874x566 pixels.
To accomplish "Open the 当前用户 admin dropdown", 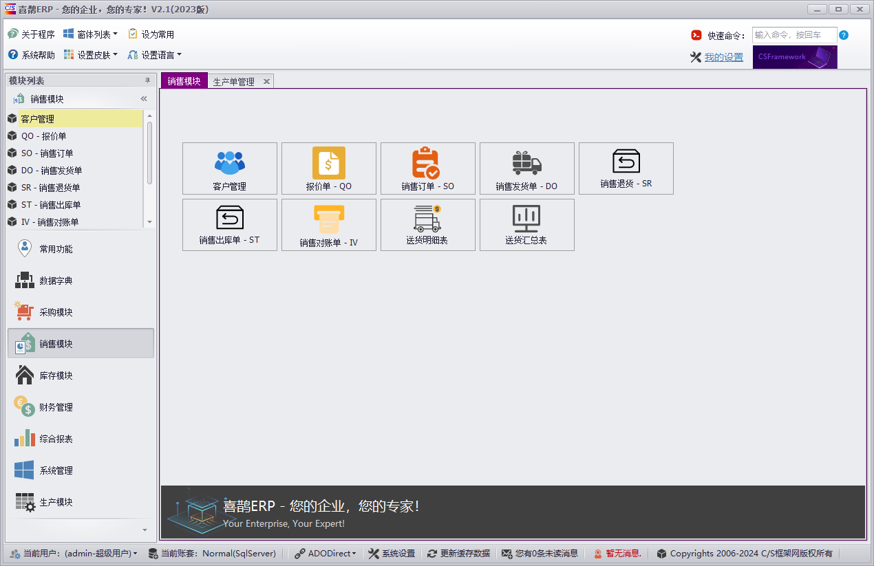I will tap(74, 553).
